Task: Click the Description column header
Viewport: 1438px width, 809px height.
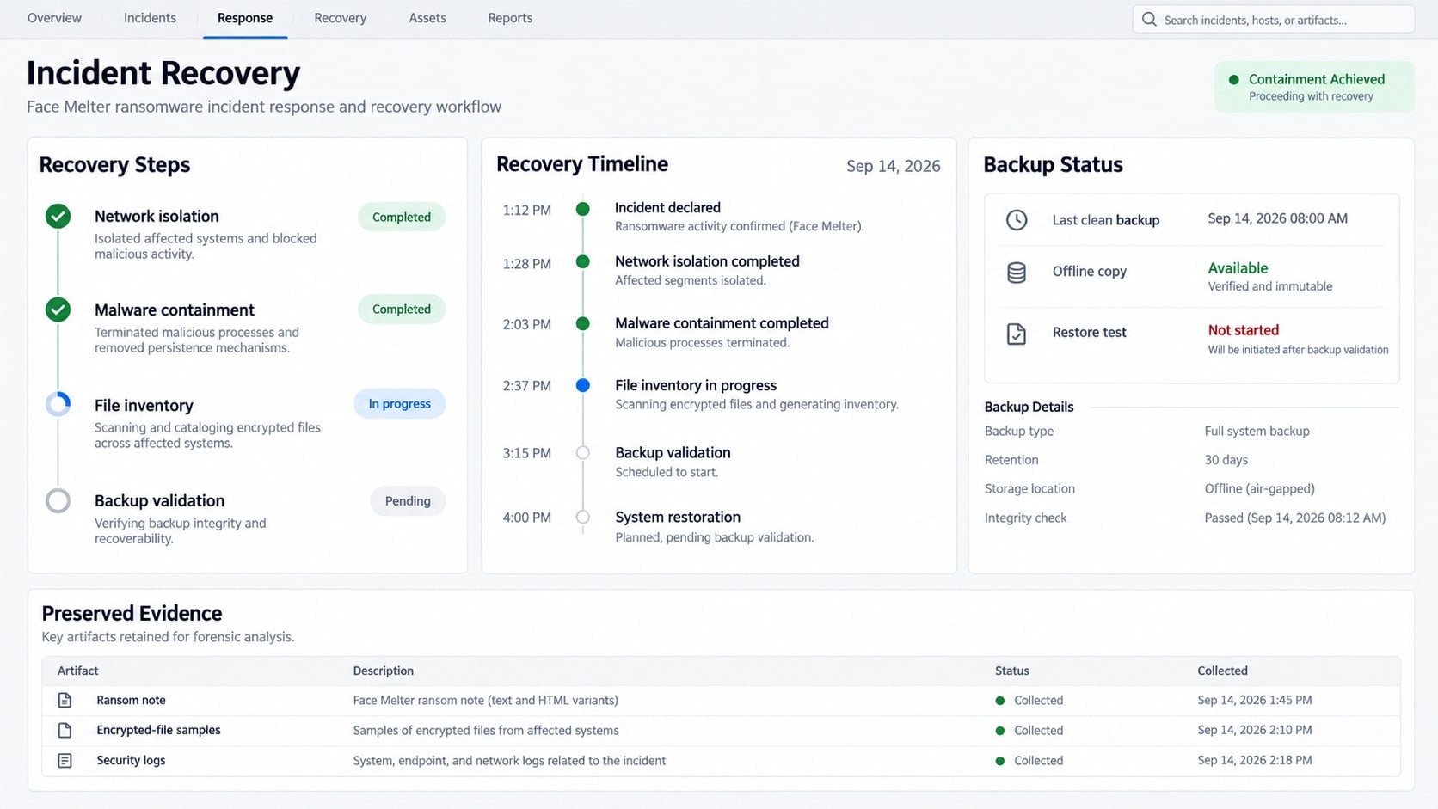Action: point(383,671)
